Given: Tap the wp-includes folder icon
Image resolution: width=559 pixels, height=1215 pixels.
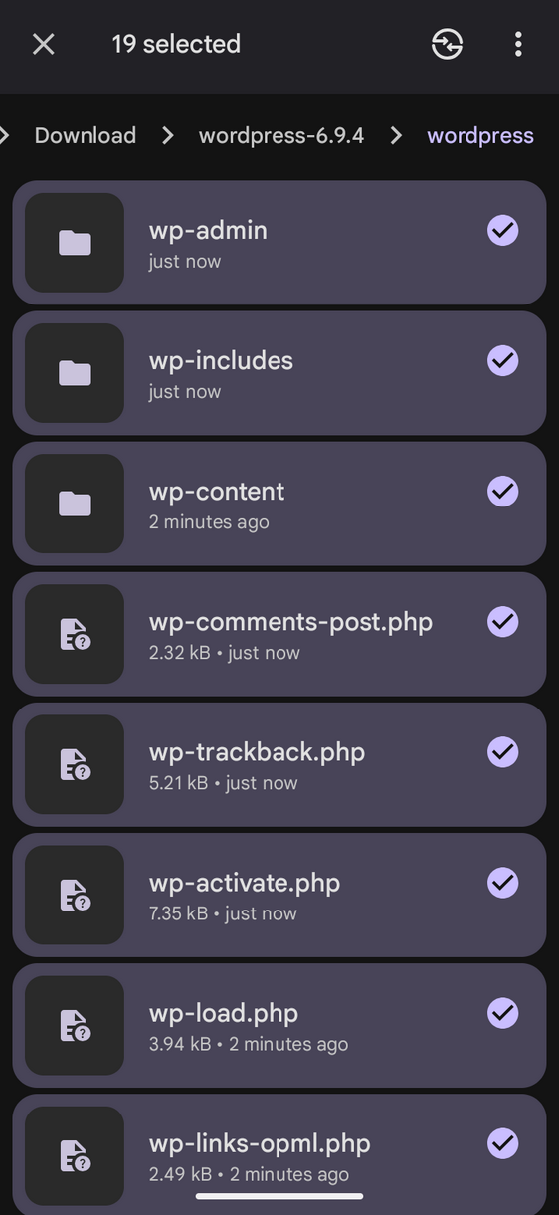Looking at the screenshot, I should (75, 373).
